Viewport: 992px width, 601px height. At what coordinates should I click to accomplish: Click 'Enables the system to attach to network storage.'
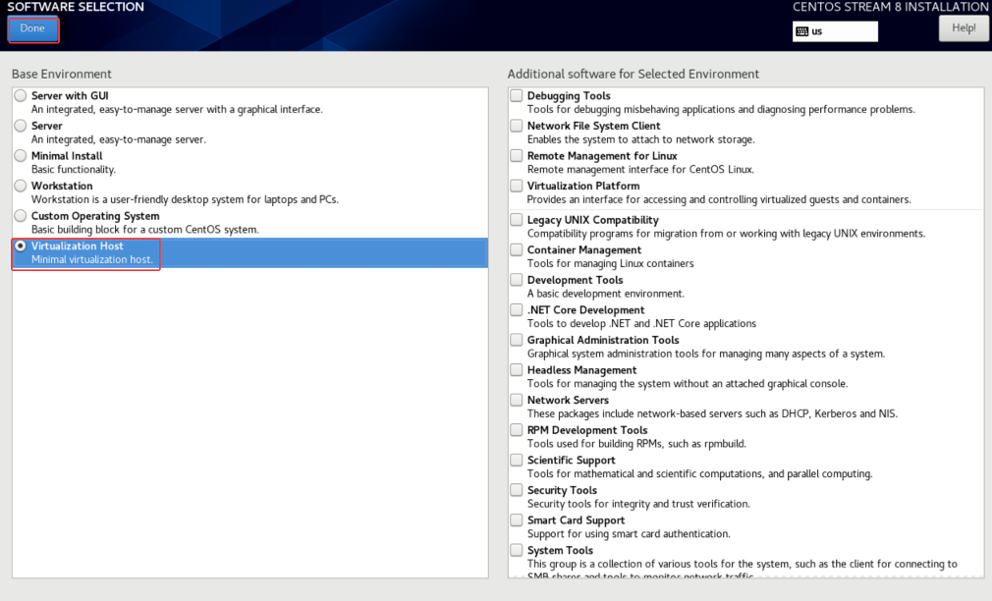pyautogui.click(x=641, y=139)
